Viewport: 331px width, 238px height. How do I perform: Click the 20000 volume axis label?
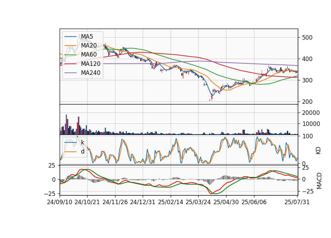pos(311,113)
